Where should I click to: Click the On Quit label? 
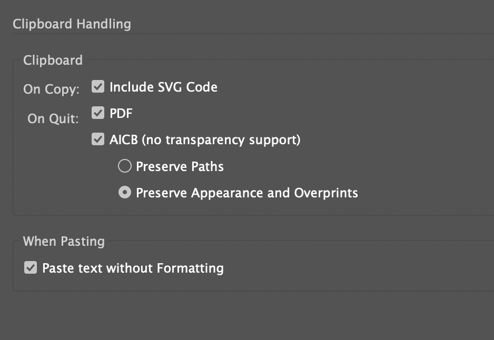click(50, 118)
